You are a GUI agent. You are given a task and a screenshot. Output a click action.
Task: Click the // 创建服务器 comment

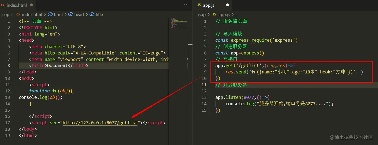coord(231,46)
